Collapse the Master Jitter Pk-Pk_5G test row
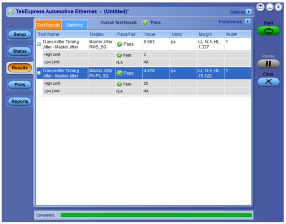This screenshot has width=286, height=224. 39,73
